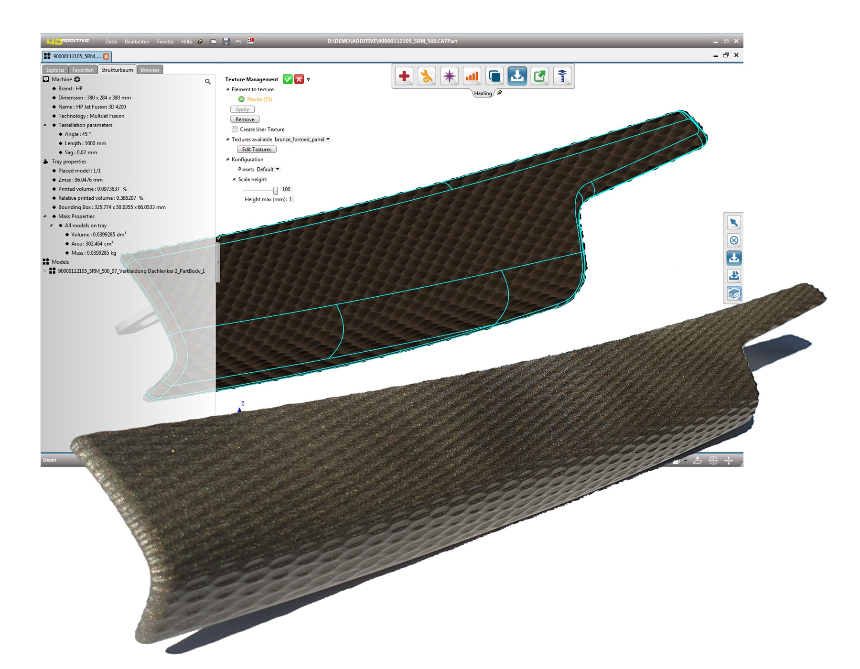The image size is (860, 669).
Task: Select the blue caliper measurement tool
Action: click(x=562, y=76)
